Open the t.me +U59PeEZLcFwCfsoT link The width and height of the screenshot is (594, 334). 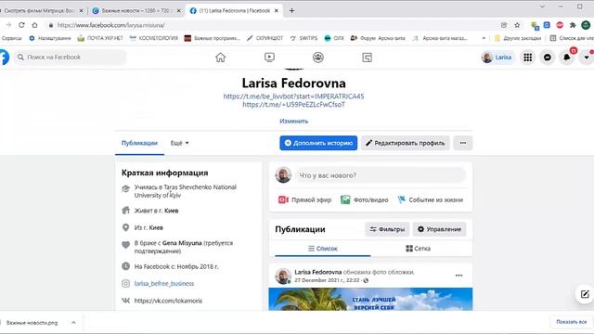coord(293,105)
